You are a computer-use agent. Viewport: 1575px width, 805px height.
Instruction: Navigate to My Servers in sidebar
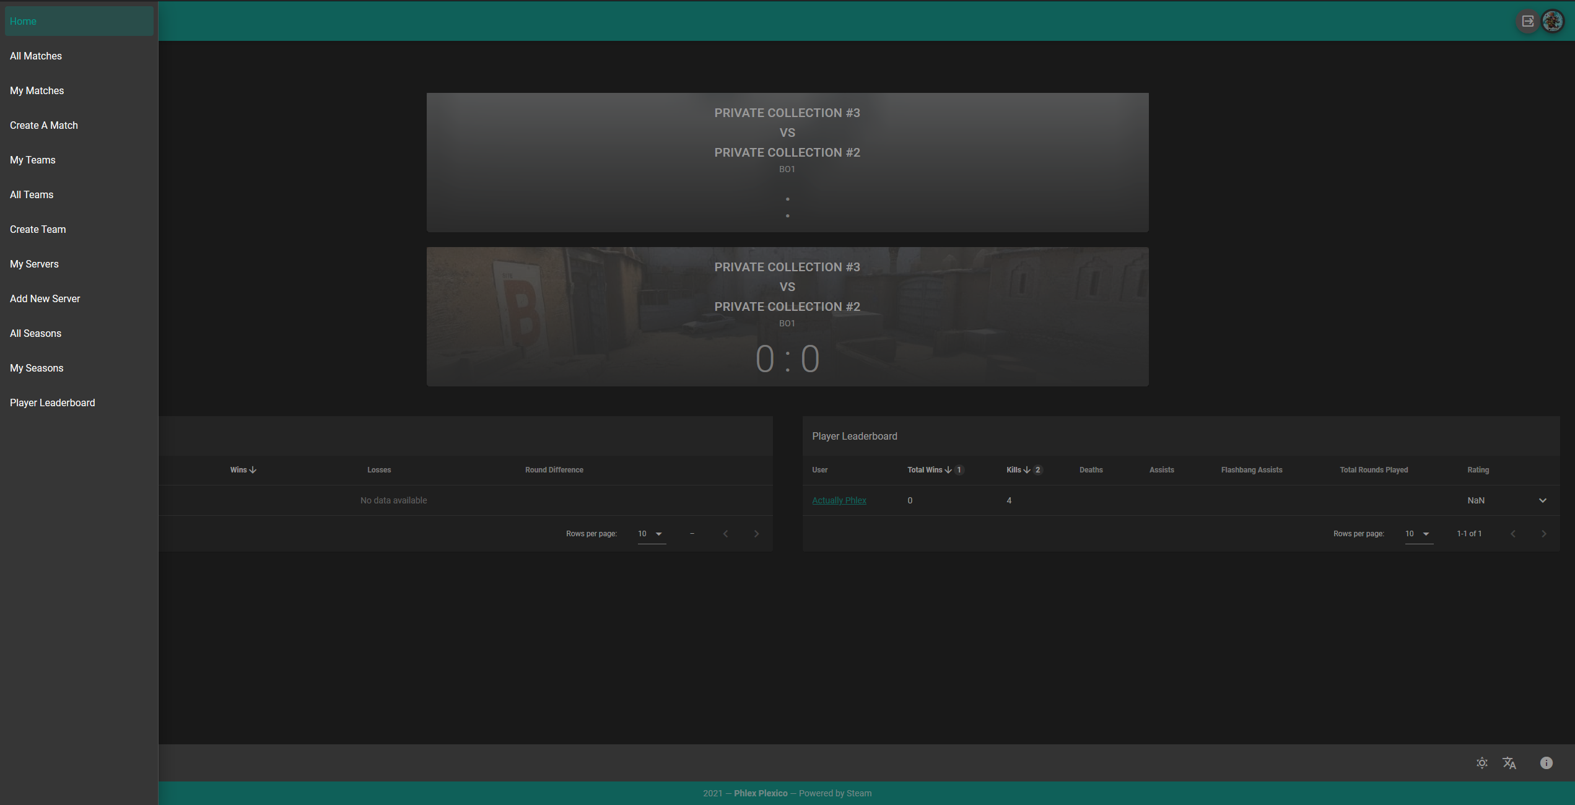coord(34,264)
